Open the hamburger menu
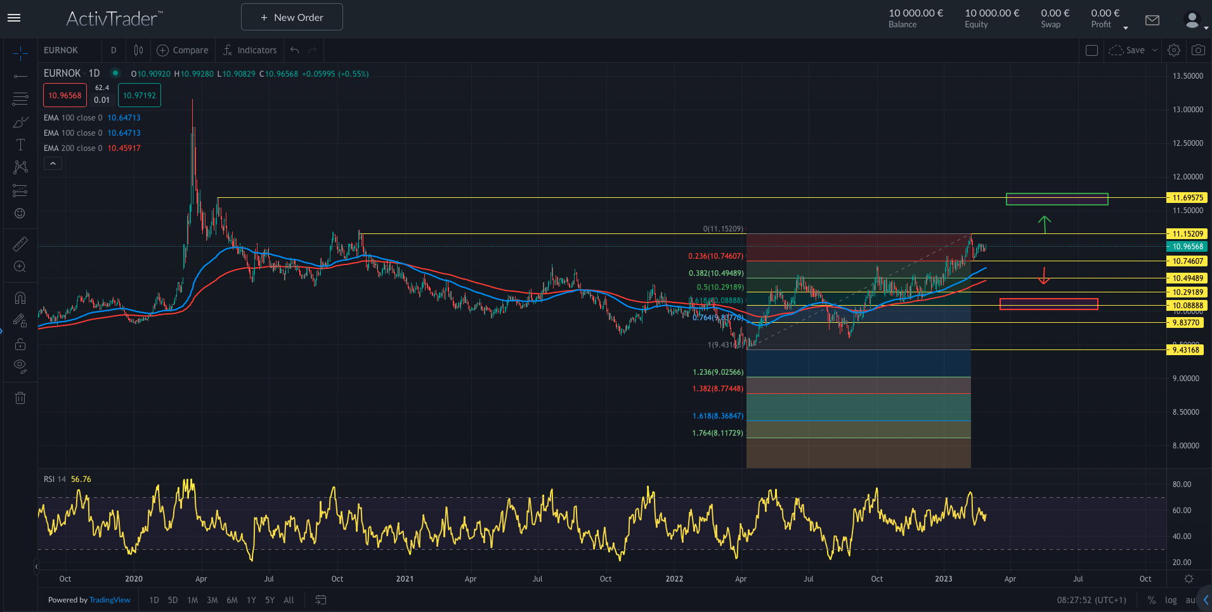 (13, 17)
